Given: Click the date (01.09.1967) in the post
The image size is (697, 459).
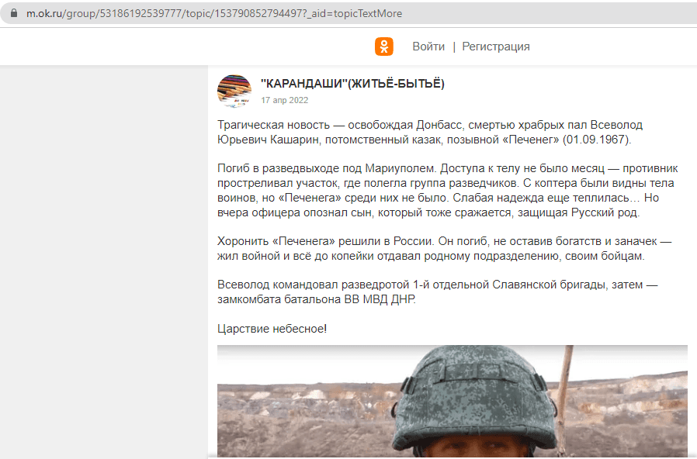Looking at the screenshot, I should pyautogui.click(x=597, y=140).
